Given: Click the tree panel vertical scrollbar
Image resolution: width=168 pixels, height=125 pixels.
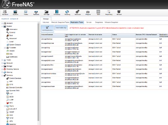Looking at the screenshot, I should point(38,72).
